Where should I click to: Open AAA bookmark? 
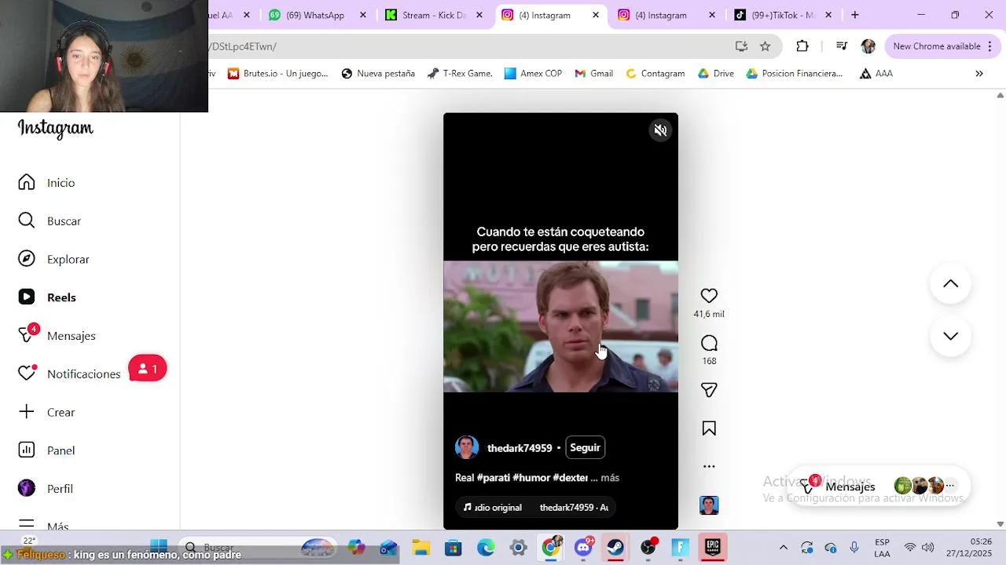pos(876,74)
